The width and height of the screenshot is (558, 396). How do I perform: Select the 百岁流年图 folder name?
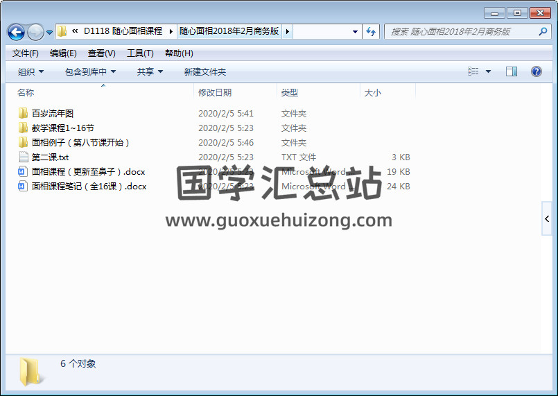click(53, 114)
